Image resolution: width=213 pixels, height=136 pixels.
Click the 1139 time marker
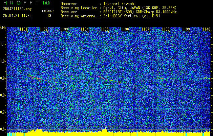(186, 29)
